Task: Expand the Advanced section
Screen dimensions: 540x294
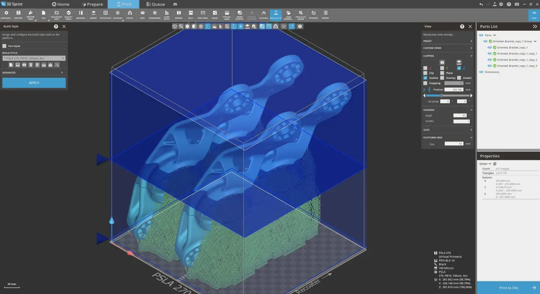Action: tap(34, 72)
